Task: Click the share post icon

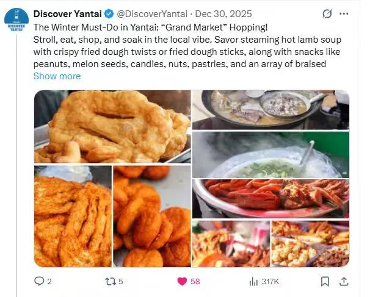Action: pyautogui.click(x=344, y=281)
